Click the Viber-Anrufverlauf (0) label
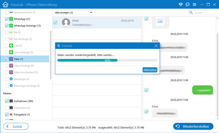The width and height of the screenshot is (219, 133). click(26, 73)
